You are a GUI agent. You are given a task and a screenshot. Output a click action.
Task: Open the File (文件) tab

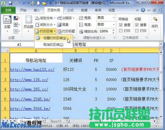click(x=8, y=10)
